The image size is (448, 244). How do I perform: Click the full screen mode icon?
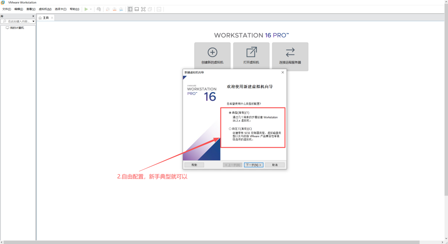coord(143,9)
